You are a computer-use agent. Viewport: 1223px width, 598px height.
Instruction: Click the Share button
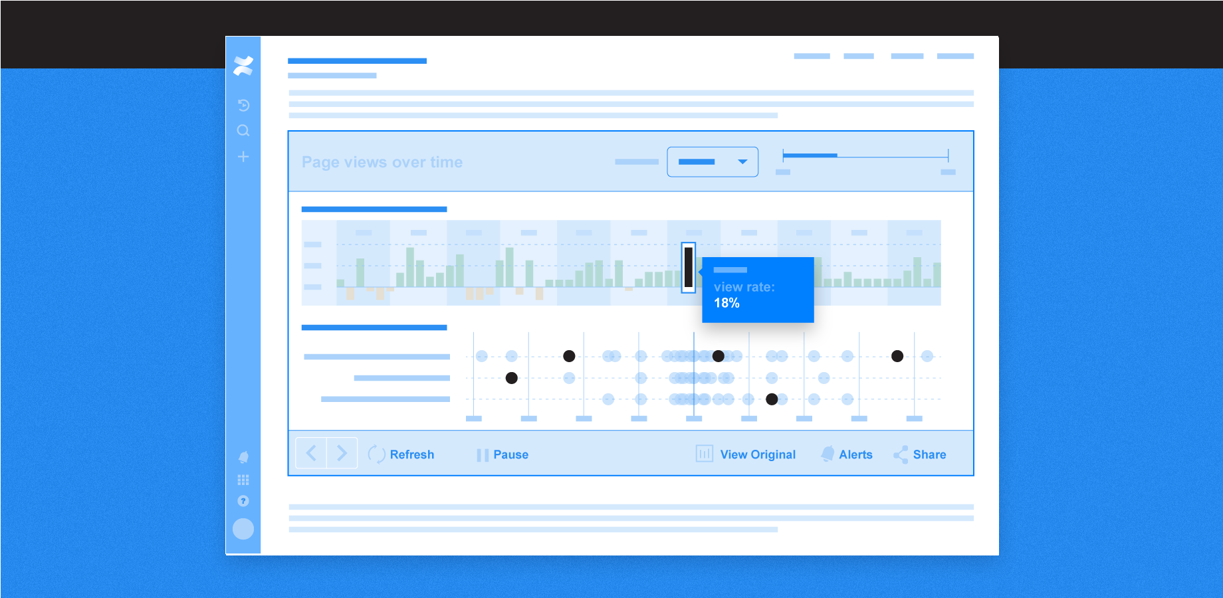tap(920, 454)
